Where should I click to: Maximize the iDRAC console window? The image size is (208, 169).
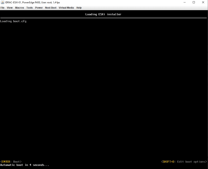194,2
